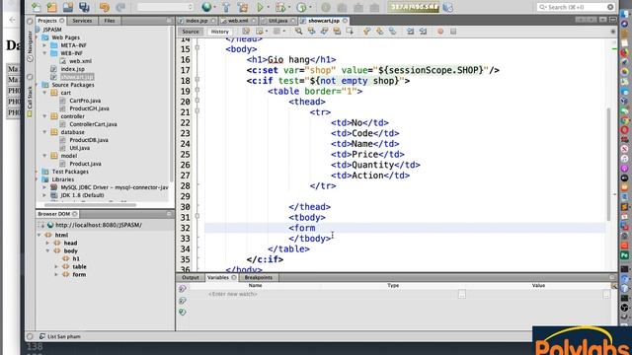Viewport: 632px width, 355px height.
Task: Click the memory usage indicator to collect garbage
Action: click(413, 7)
